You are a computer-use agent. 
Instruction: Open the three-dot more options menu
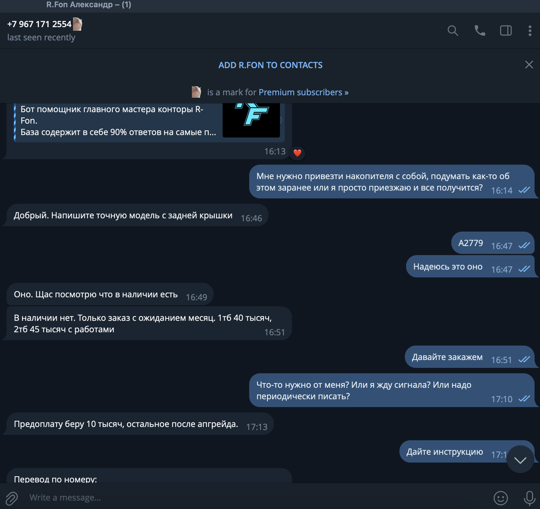pos(530,31)
